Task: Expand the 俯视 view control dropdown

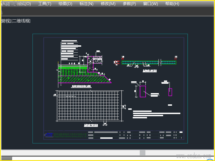Action: click(6, 21)
